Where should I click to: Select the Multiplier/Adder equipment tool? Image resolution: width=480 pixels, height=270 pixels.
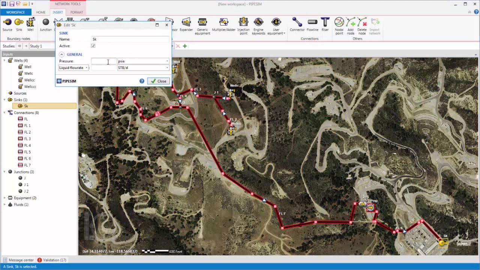[x=223, y=25]
